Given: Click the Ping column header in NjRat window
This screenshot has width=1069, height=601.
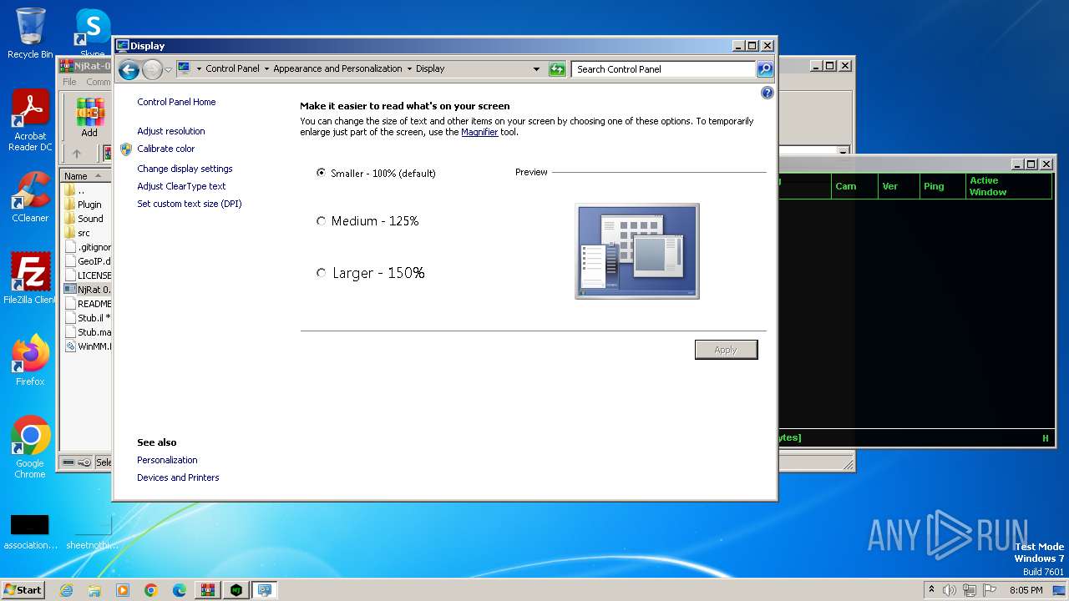Looking at the screenshot, I should pyautogui.click(x=941, y=186).
